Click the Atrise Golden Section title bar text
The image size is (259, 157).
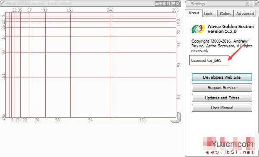click(x=38, y=3)
